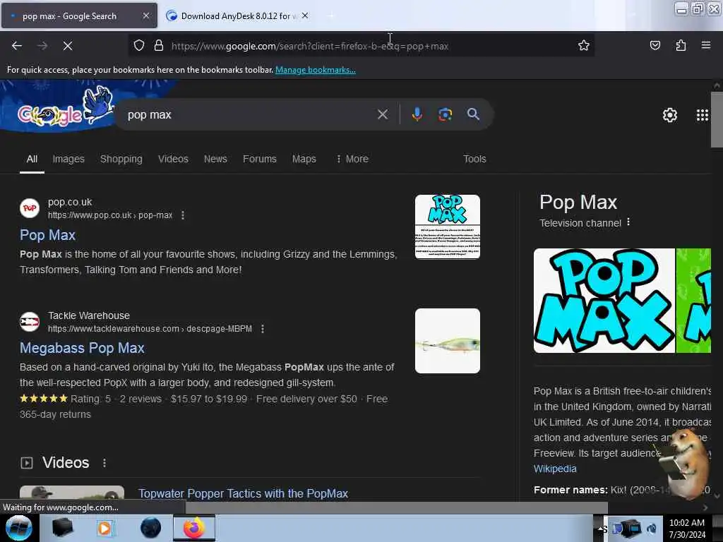This screenshot has width=723, height=542.
Task: Select the Images search tab
Action: tap(68, 159)
